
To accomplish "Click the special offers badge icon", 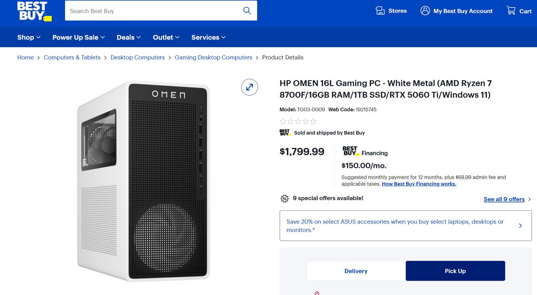I will pyautogui.click(x=284, y=199).
